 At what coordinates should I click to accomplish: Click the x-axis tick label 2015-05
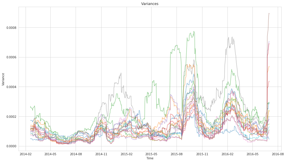point(151,154)
